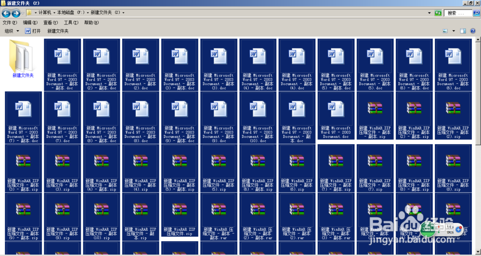Select WinRAR ZIP 压缩文件 - 副本 (7) - 副本.zip
Screen dimensions: 481x256
(336, 168)
